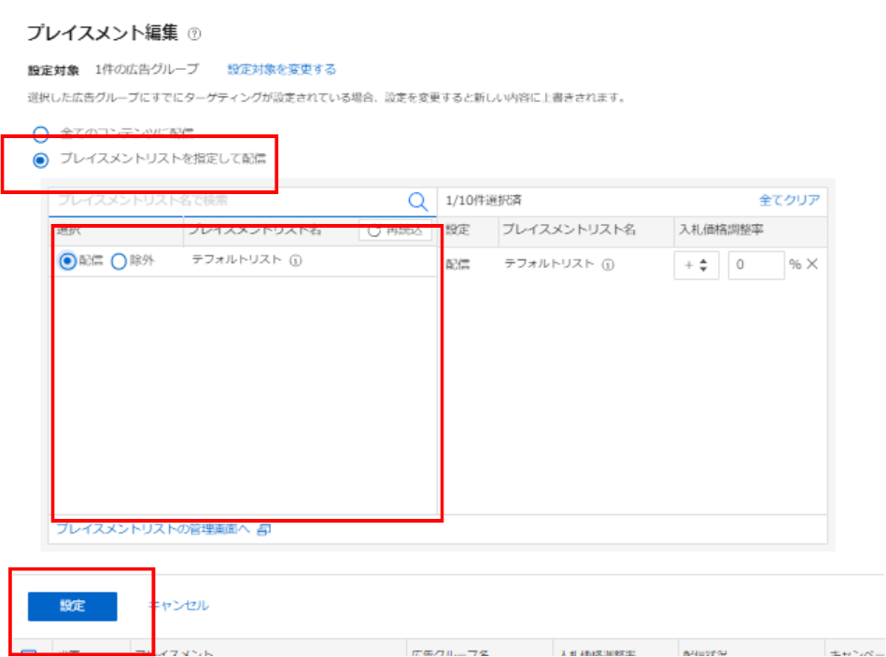Open management screen via external link icon
886x657 pixels.
click(264, 529)
